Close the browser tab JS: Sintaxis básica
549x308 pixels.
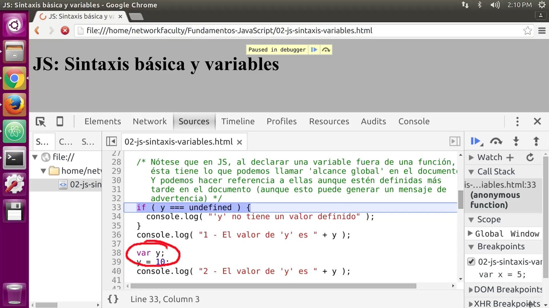[x=120, y=17]
